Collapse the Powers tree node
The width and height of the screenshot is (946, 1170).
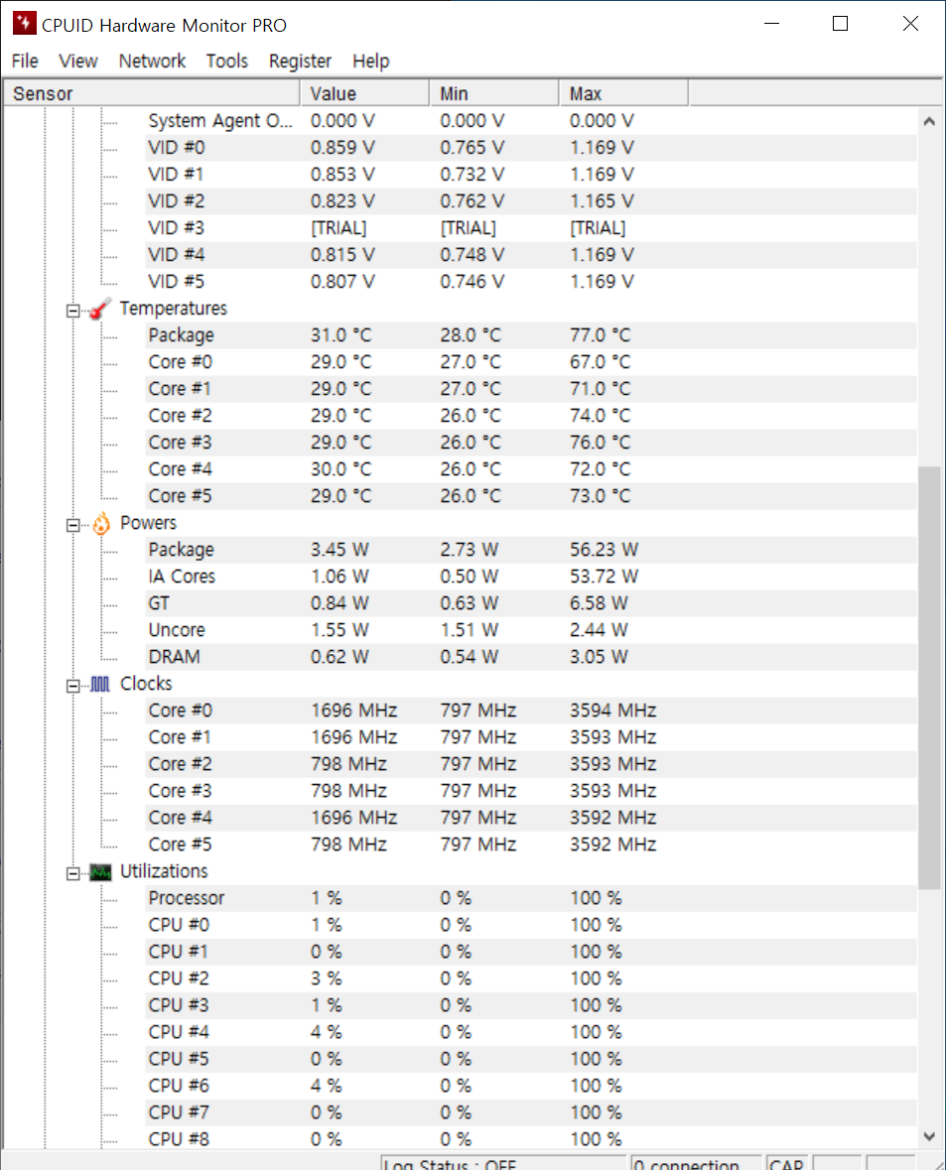72,525
